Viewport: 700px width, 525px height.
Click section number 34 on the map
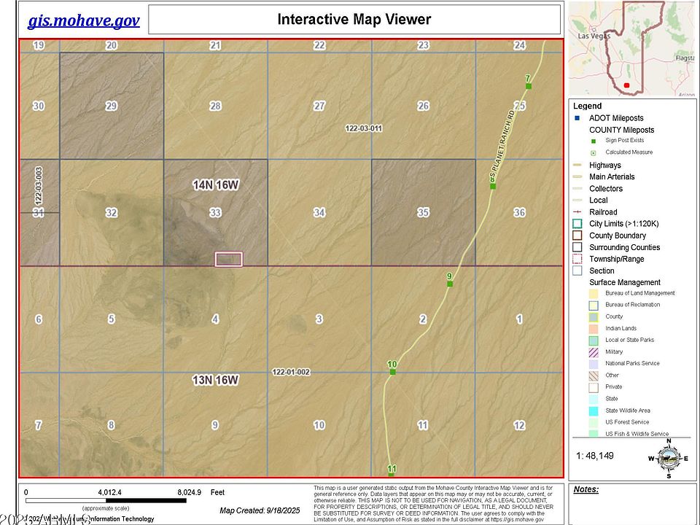[x=319, y=212]
